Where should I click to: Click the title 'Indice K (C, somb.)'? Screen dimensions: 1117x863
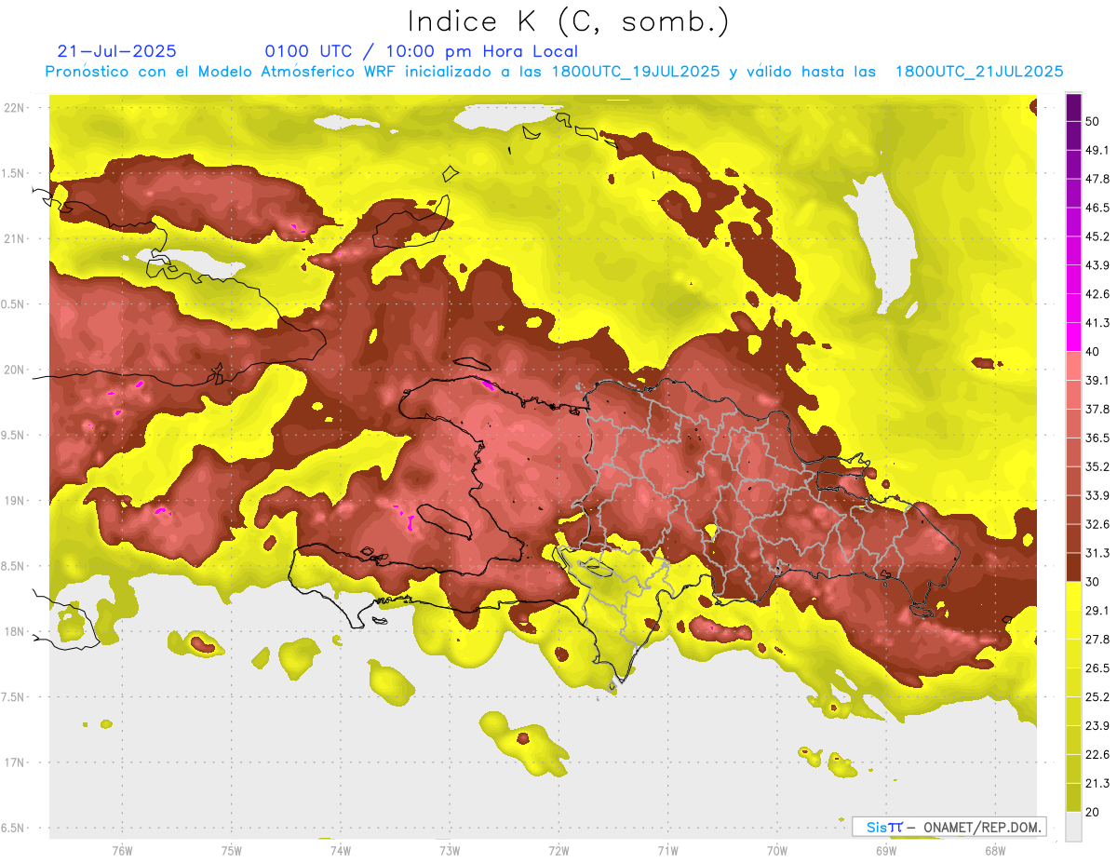pyautogui.click(x=568, y=21)
